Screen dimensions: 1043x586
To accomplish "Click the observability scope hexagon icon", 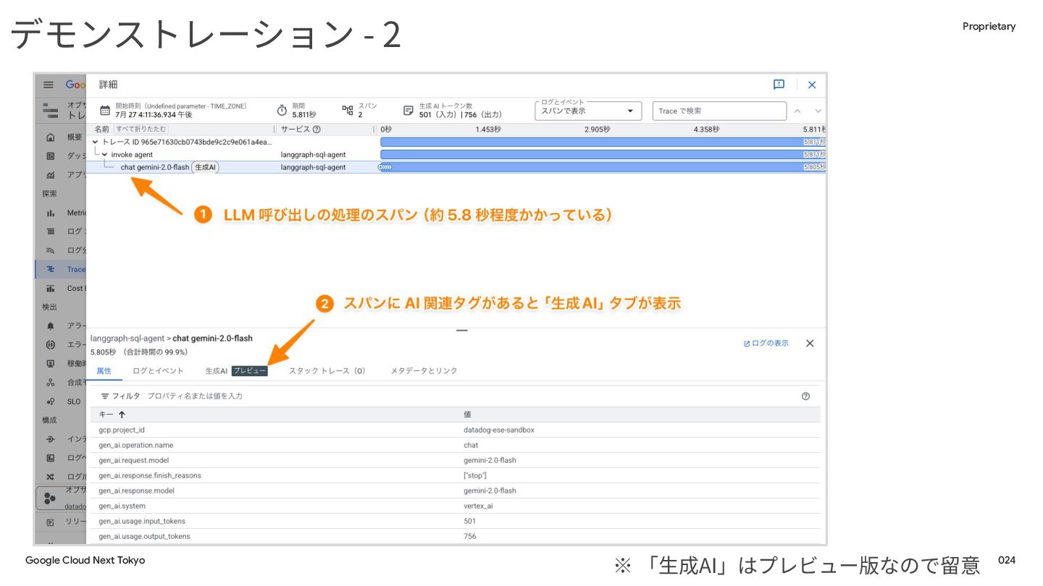I will point(50,498).
